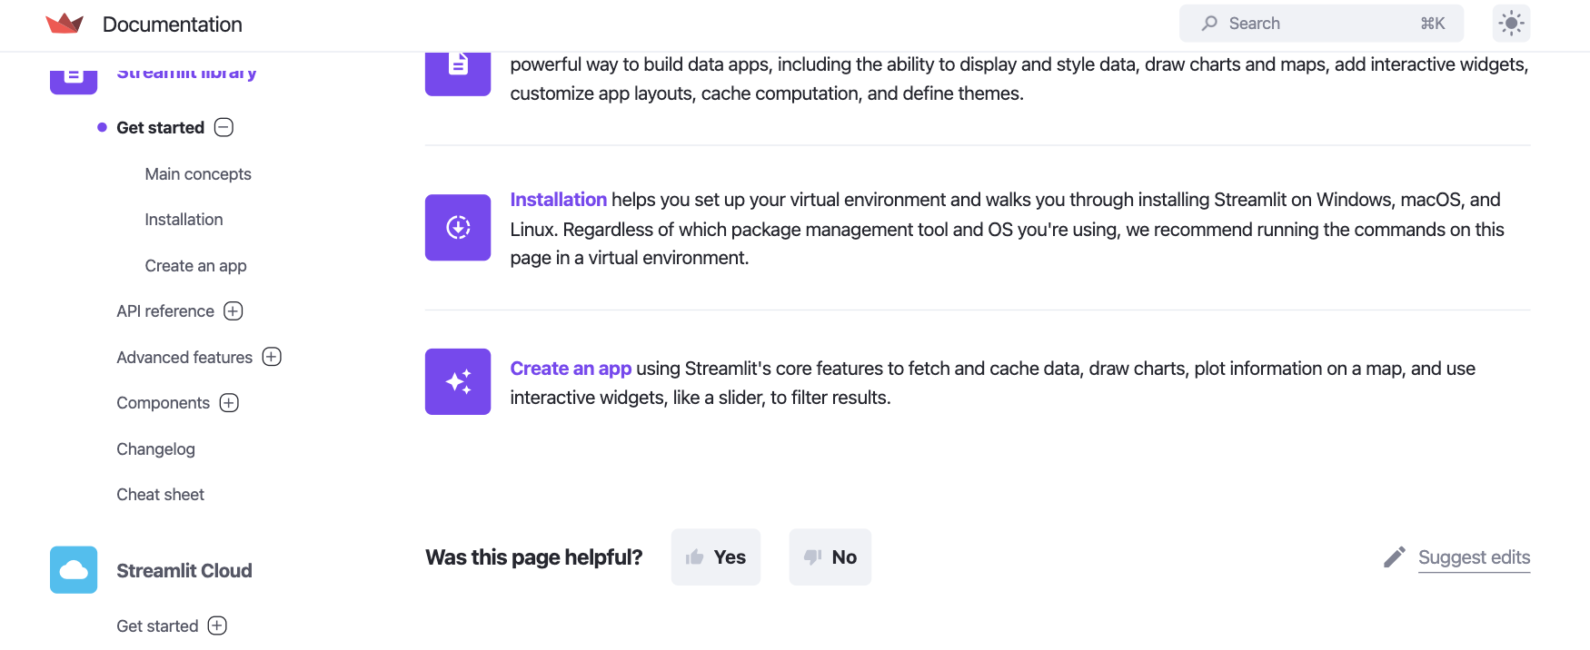Vote No, page was not helpful
This screenshot has height=650, width=1590.
coord(830,557)
